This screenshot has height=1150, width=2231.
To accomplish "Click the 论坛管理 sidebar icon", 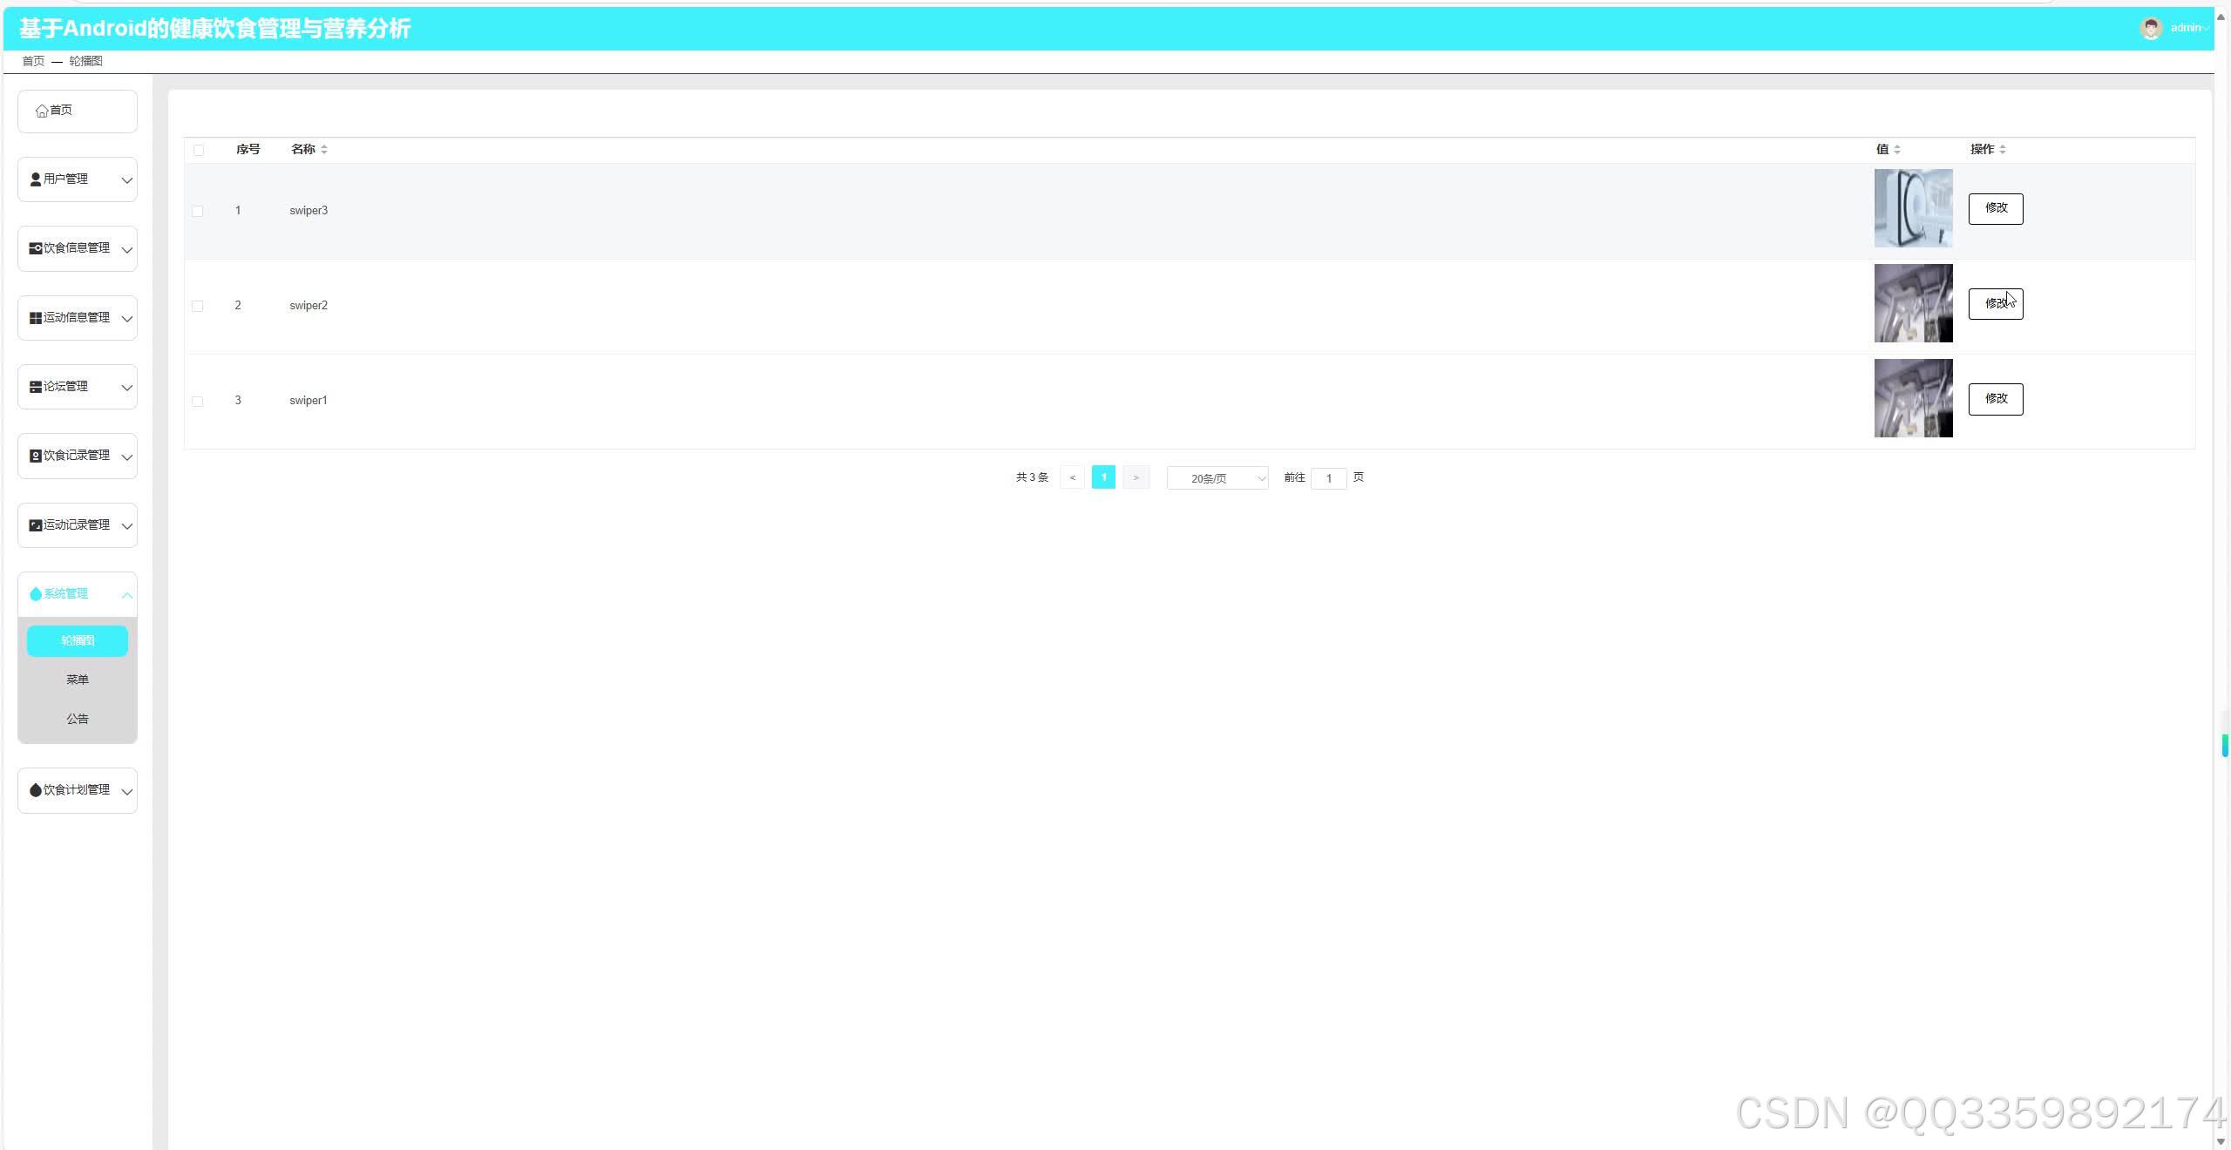I will coord(35,387).
